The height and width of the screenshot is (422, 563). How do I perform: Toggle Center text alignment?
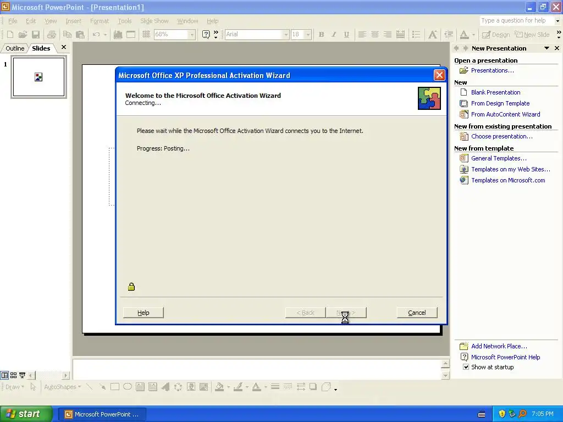[374, 35]
